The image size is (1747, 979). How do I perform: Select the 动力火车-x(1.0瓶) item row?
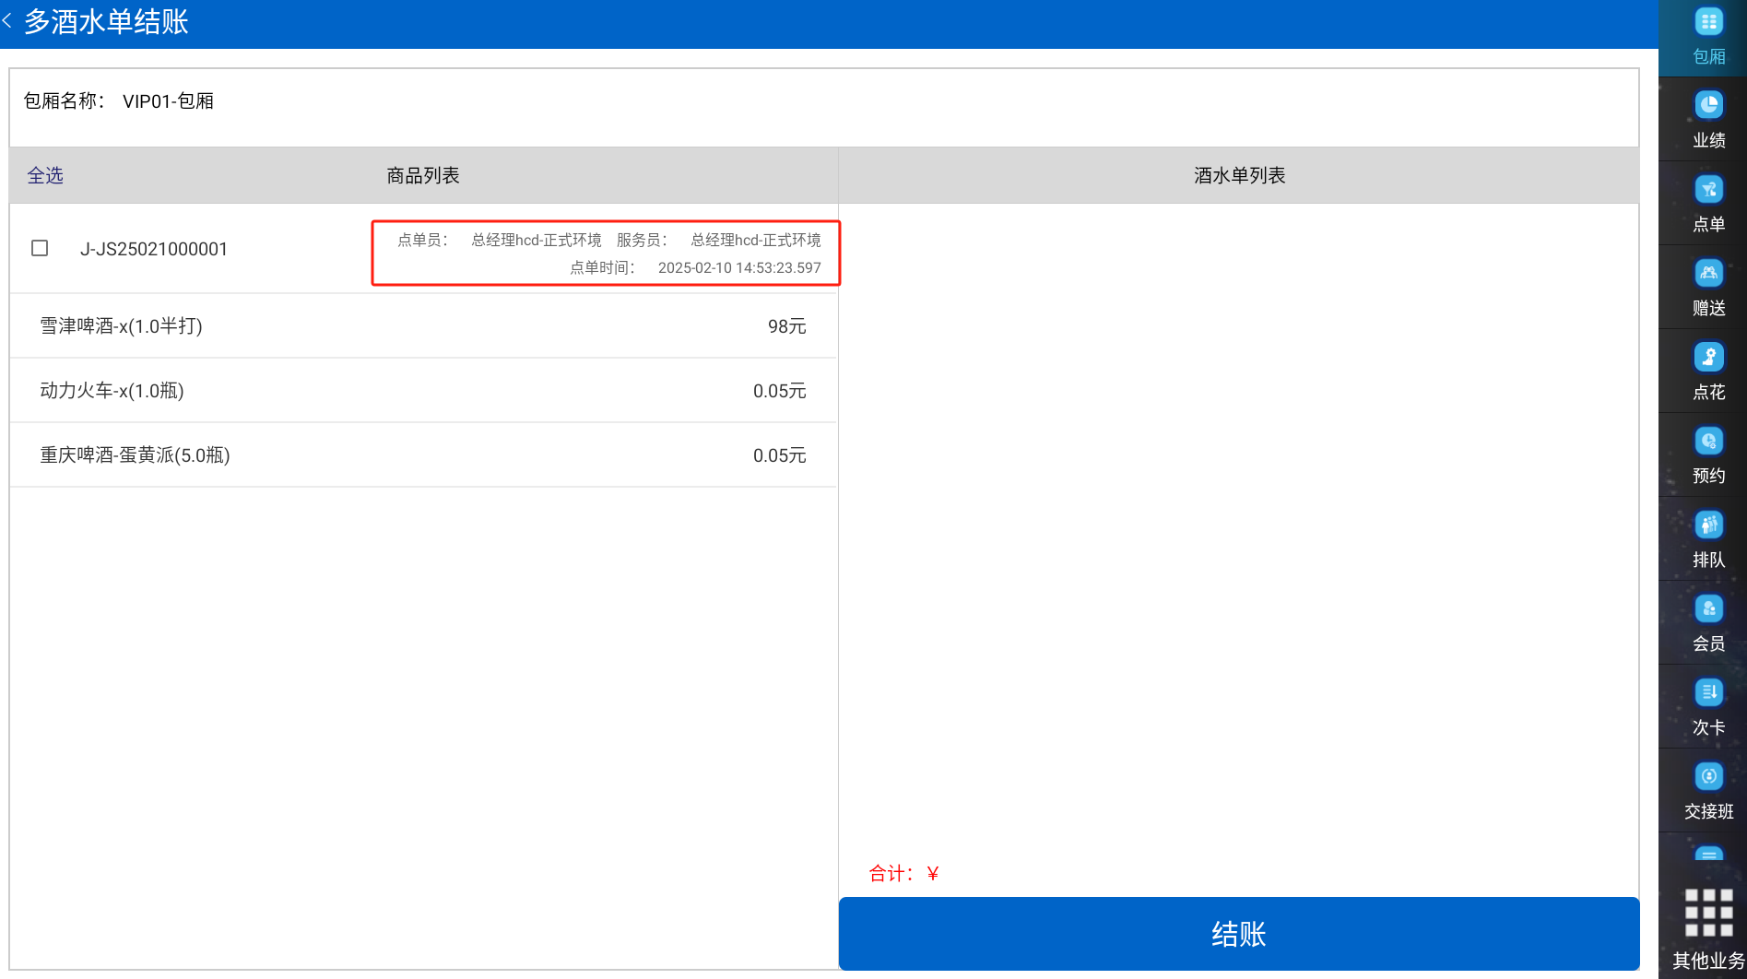click(423, 390)
